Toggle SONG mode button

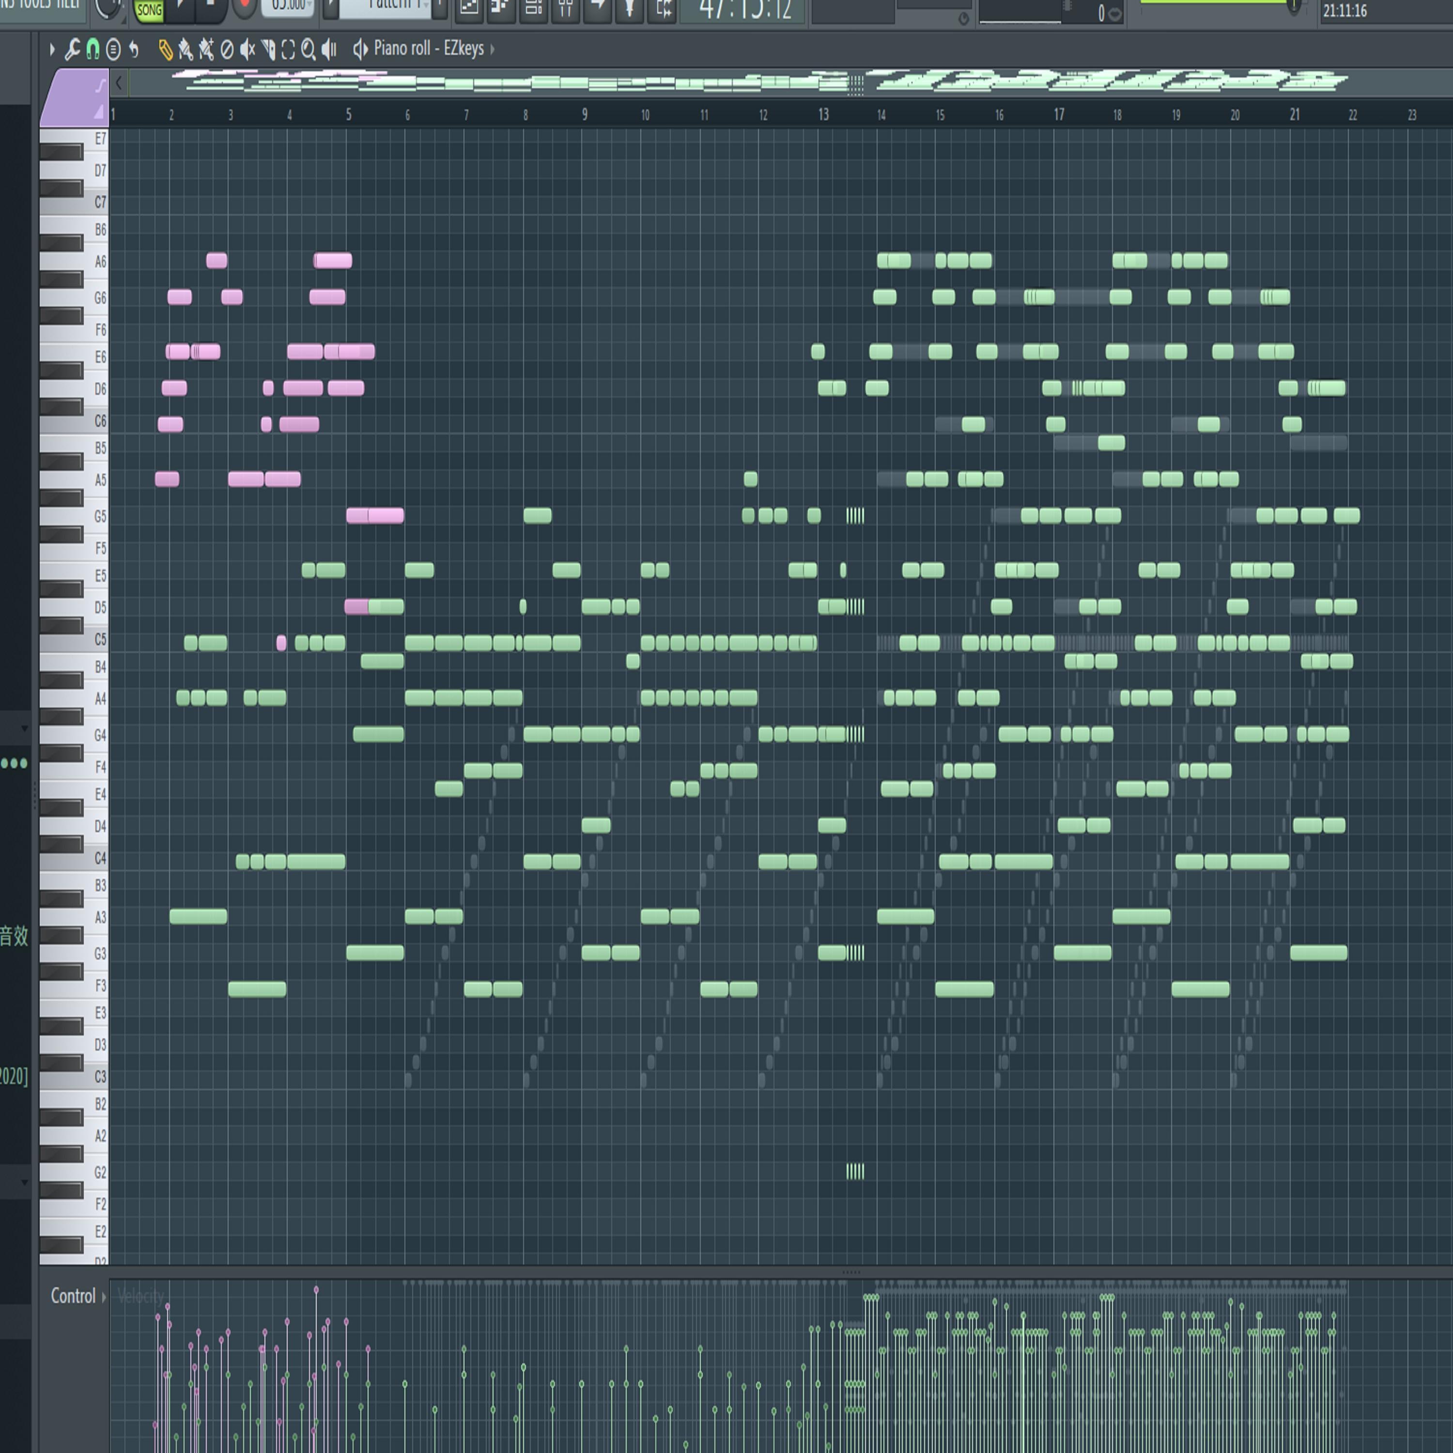tap(149, 10)
